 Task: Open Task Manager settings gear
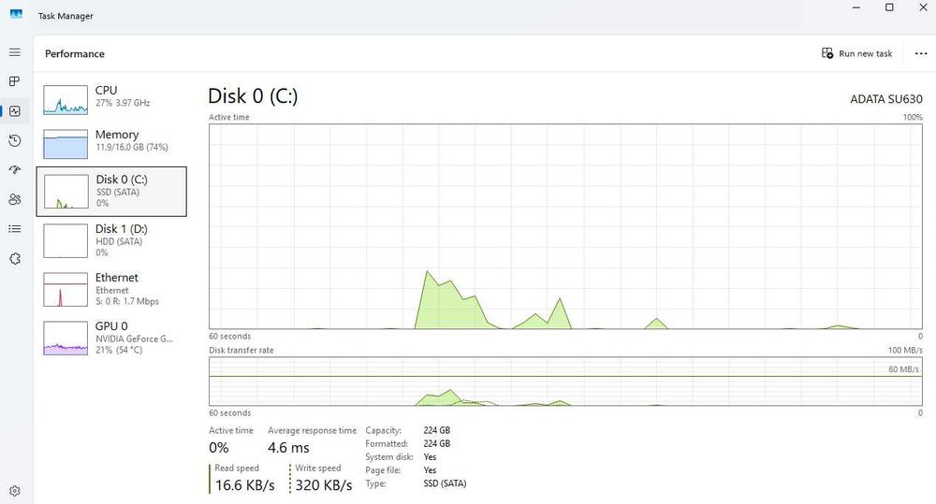(x=15, y=490)
